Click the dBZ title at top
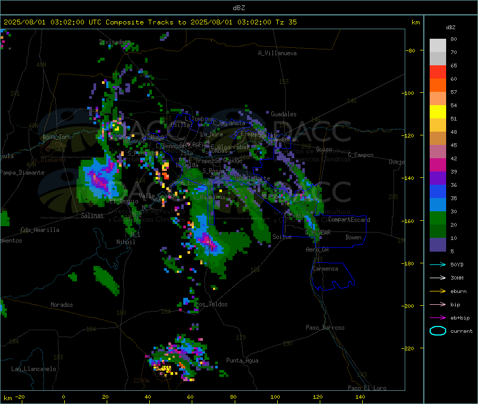Screen dimensions: 478x404 (238, 8)
